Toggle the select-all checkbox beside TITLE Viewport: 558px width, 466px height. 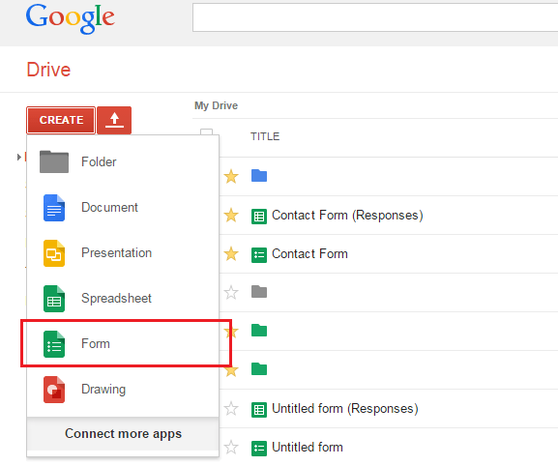tap(206, 132)
